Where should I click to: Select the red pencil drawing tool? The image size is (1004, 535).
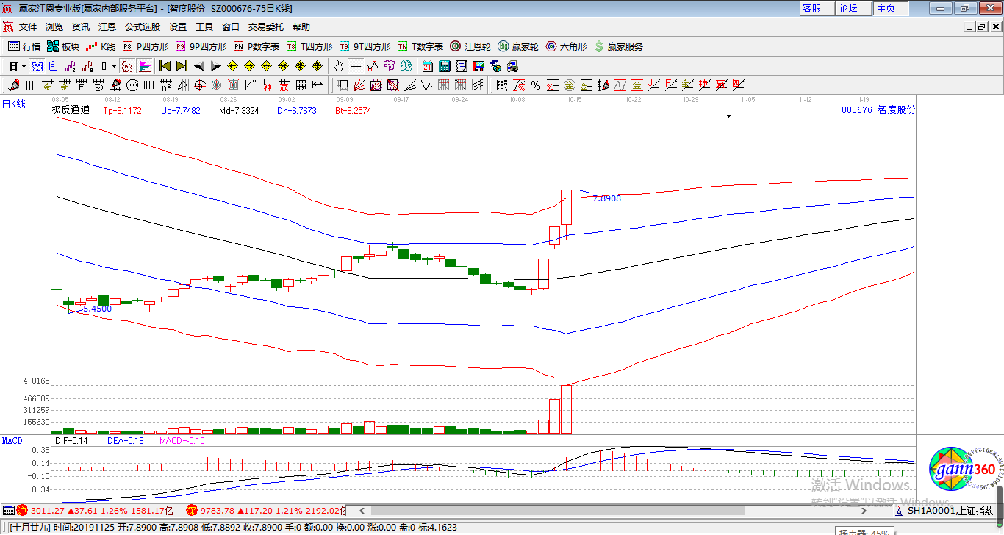(14, 85)
